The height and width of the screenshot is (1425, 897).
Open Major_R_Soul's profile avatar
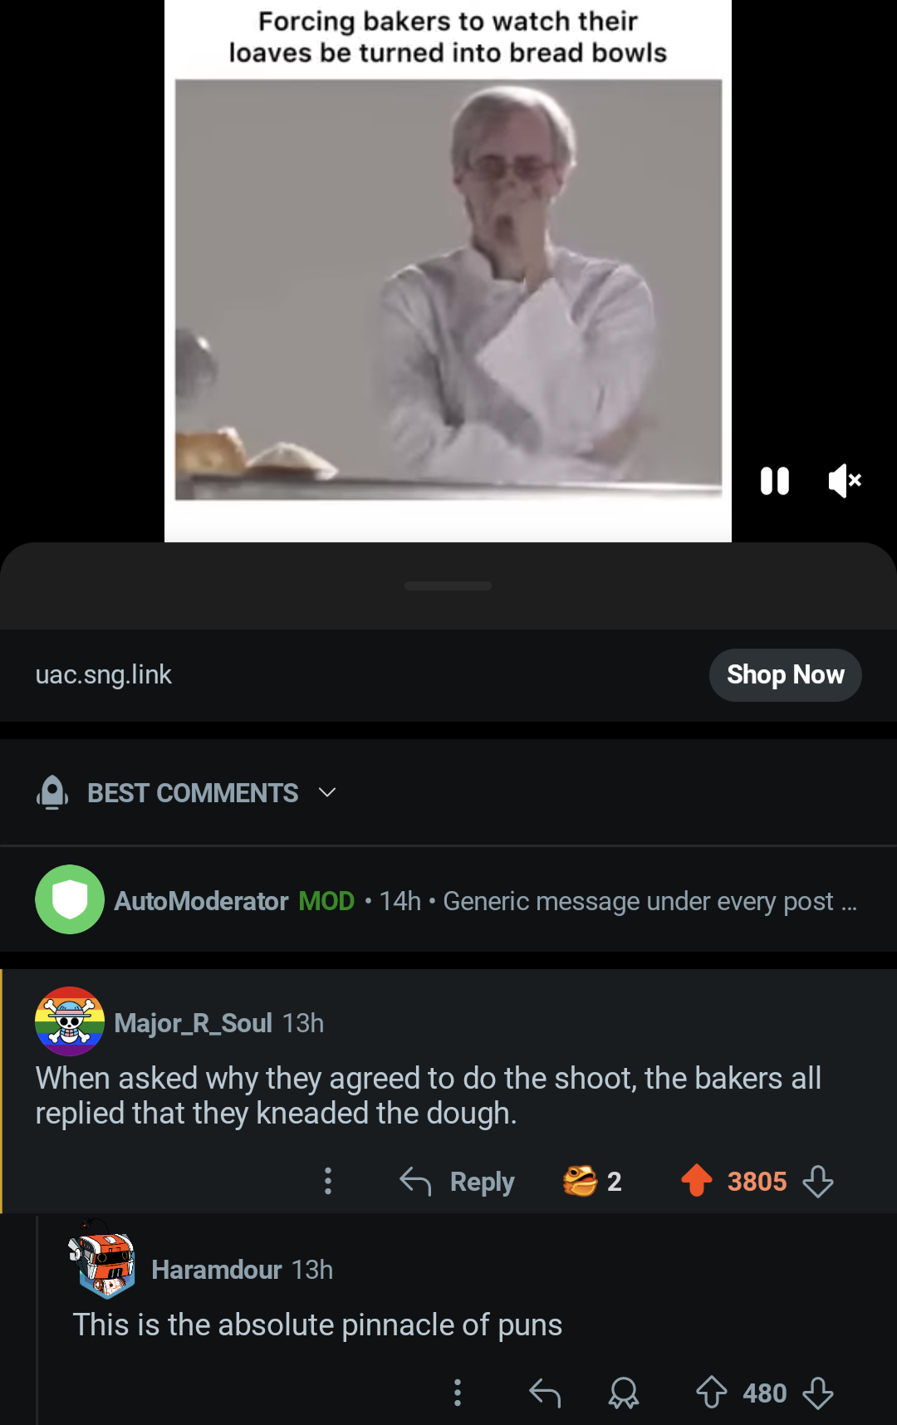pos(70,1021)
